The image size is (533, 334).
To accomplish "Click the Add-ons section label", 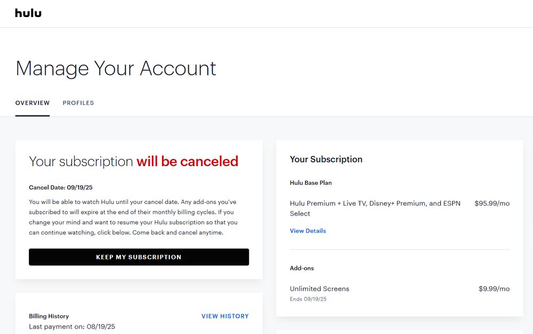I will (302, 268).
